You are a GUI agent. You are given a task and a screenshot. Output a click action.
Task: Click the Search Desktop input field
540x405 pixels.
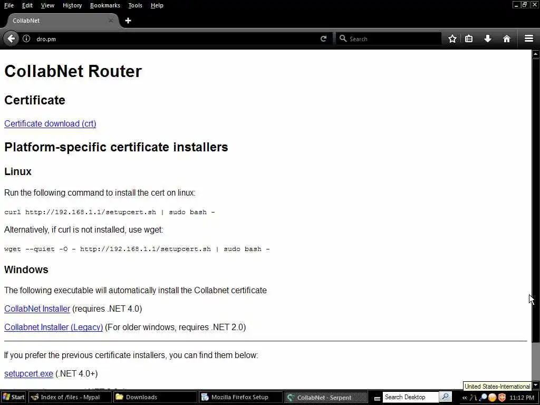click(x=410, y=397)
